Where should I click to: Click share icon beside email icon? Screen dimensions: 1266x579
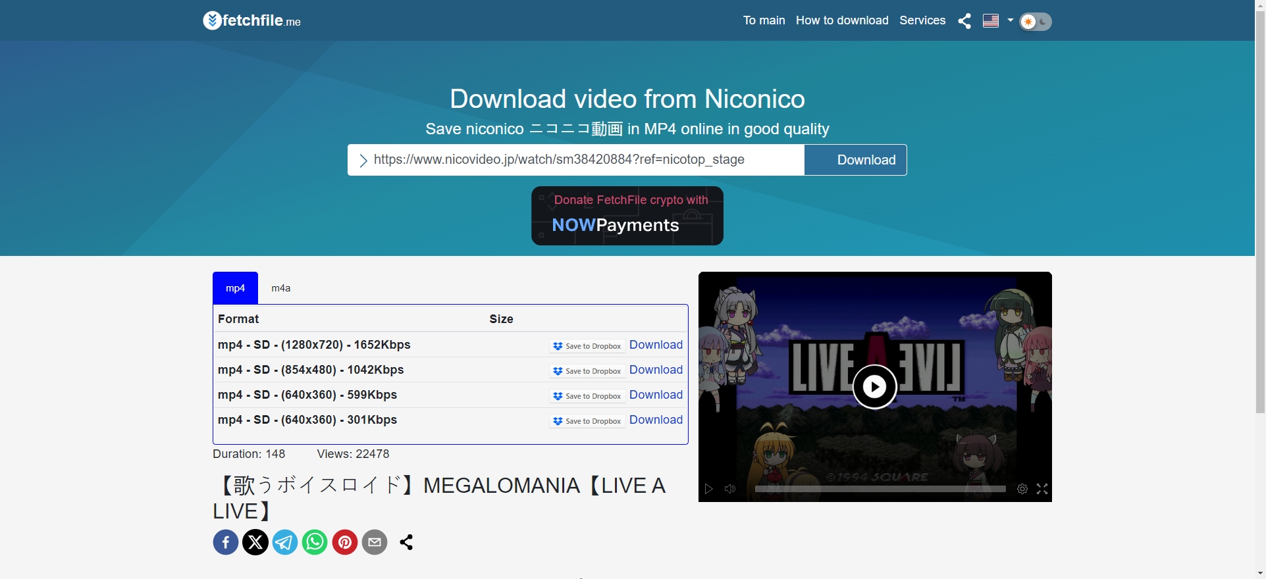pyautogui.click(x=406, y=542)
